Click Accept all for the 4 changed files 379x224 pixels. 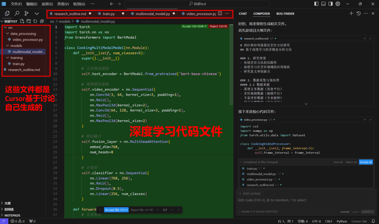pos(366,162)
